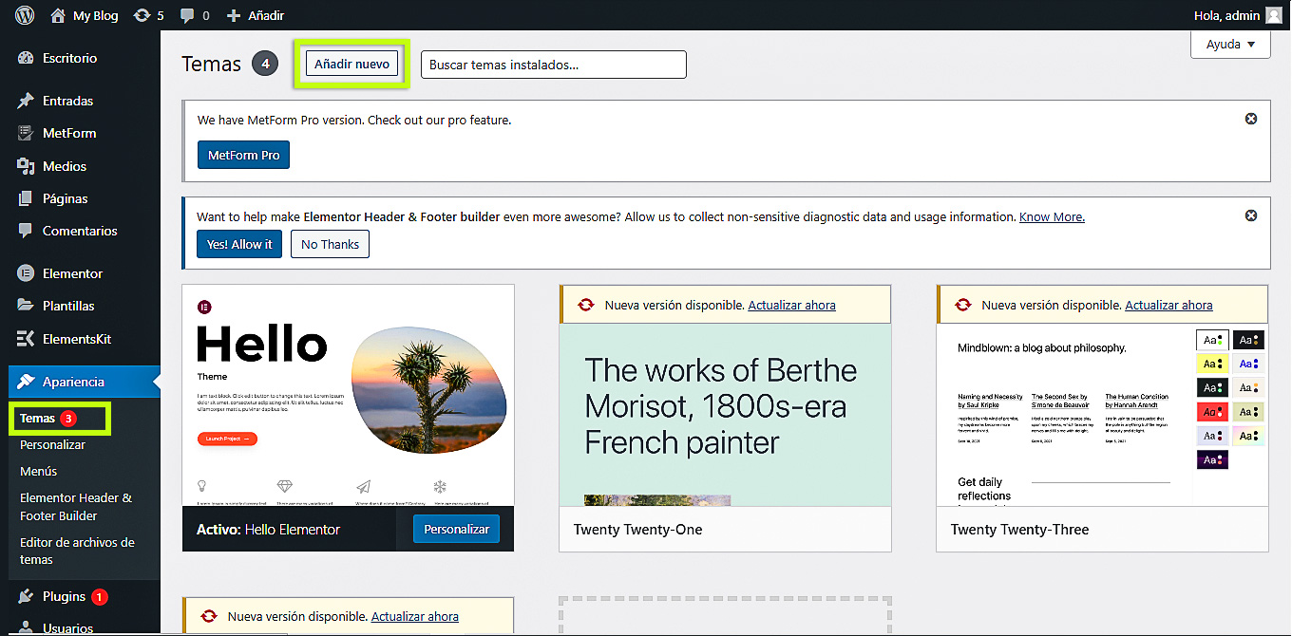Click update icon on Twenty Twenty-Three card
This screenshot has height=636, width=1292.
963,305
